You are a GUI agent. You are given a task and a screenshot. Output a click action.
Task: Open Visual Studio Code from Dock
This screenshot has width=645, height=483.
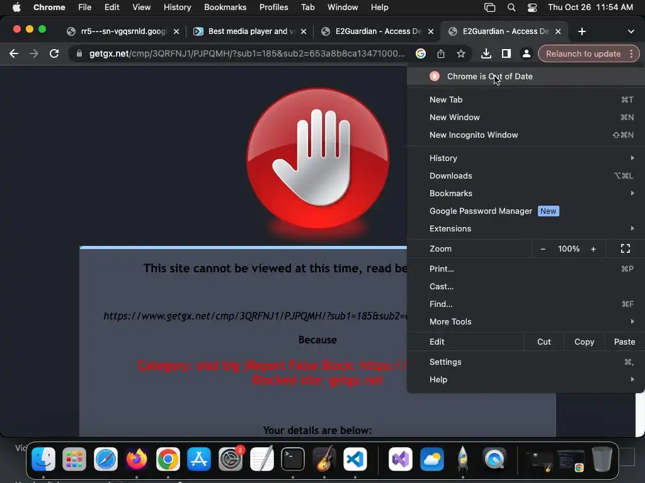coord(355,458)
